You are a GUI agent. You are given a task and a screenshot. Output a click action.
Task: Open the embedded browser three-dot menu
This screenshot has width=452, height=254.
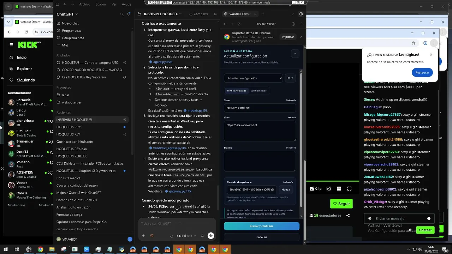[x=301, y=24]
